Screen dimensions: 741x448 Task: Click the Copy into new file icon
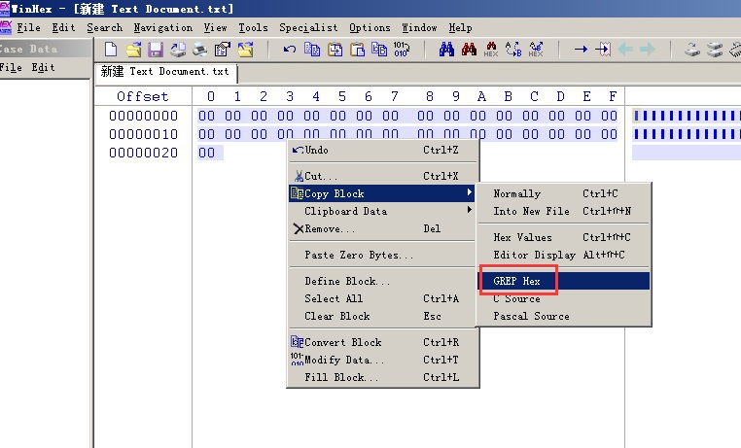[x=335, y=50]
